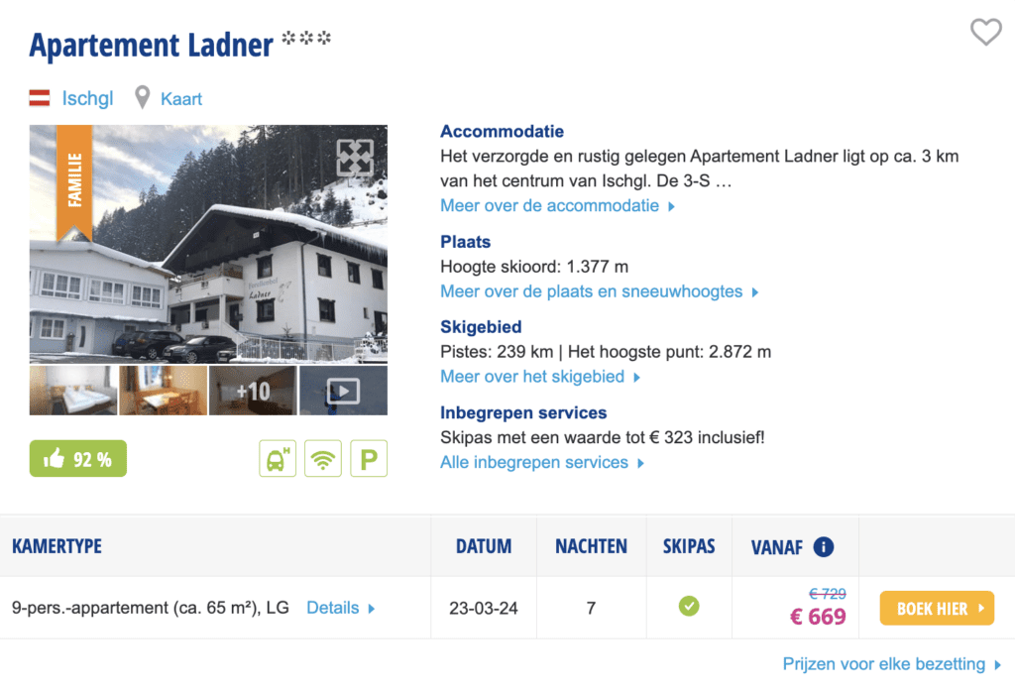This screenshot has width=1015, height=689.
Task: Click the map pin icon beside Kaart
Action: (x=143, y=98)
